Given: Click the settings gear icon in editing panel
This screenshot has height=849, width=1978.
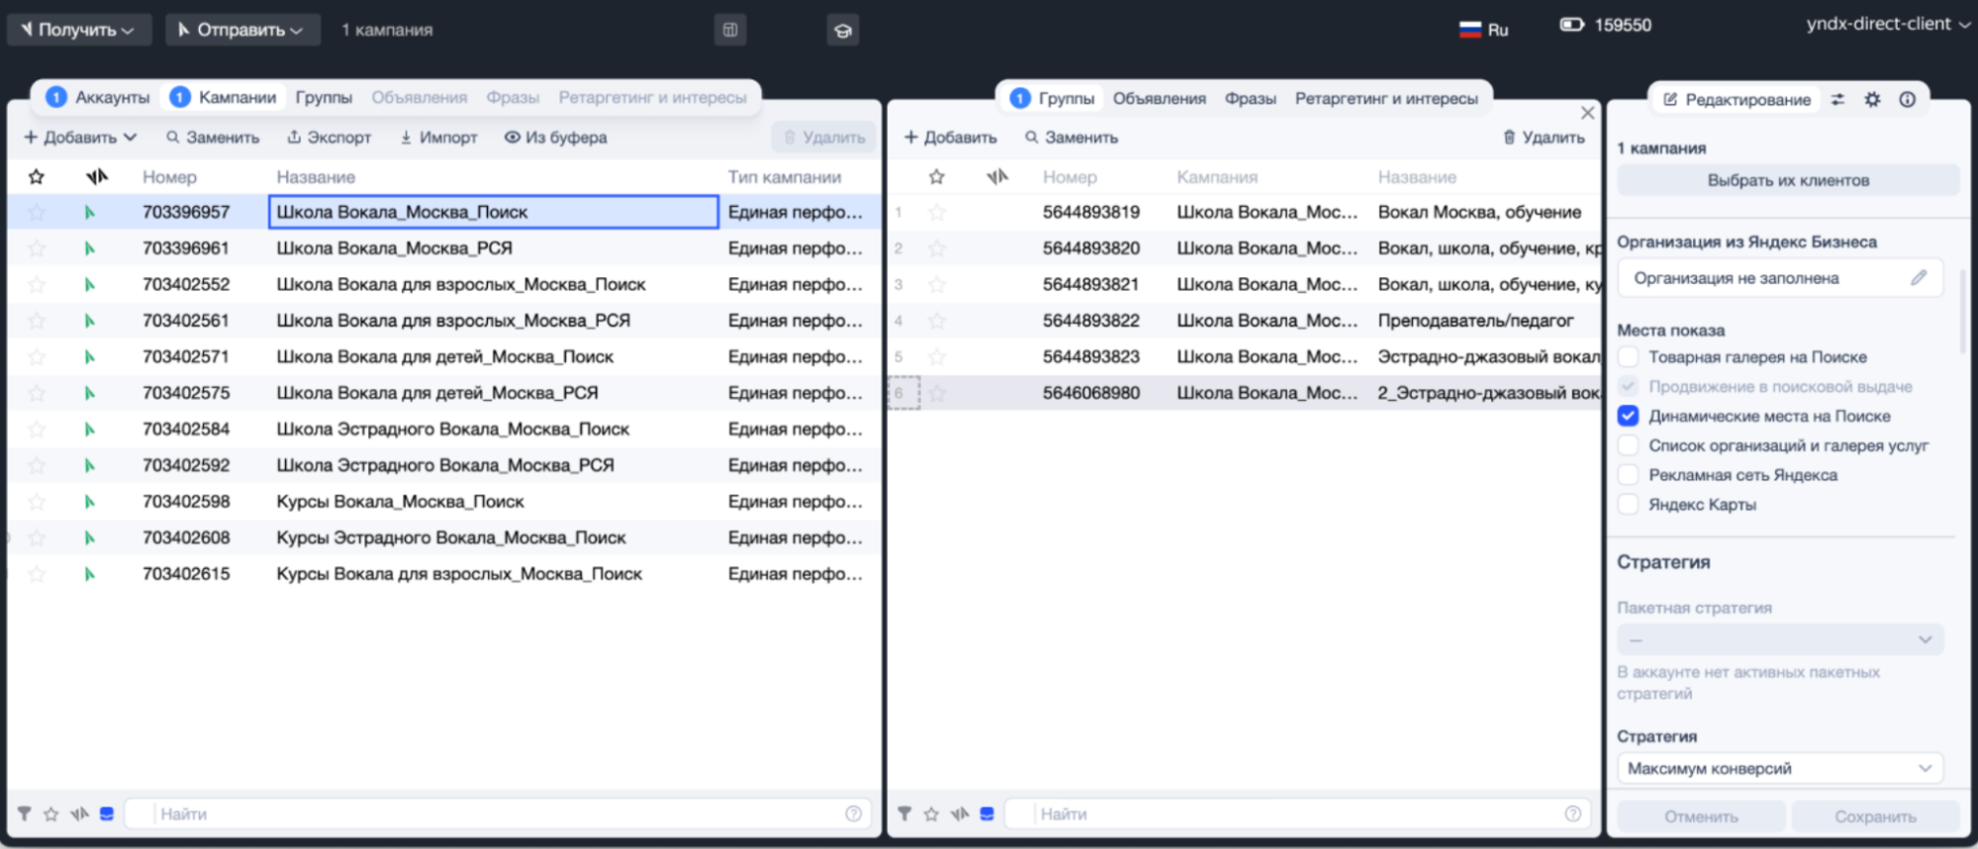Looking at the screenshot, I should (x=1872, y=99).
